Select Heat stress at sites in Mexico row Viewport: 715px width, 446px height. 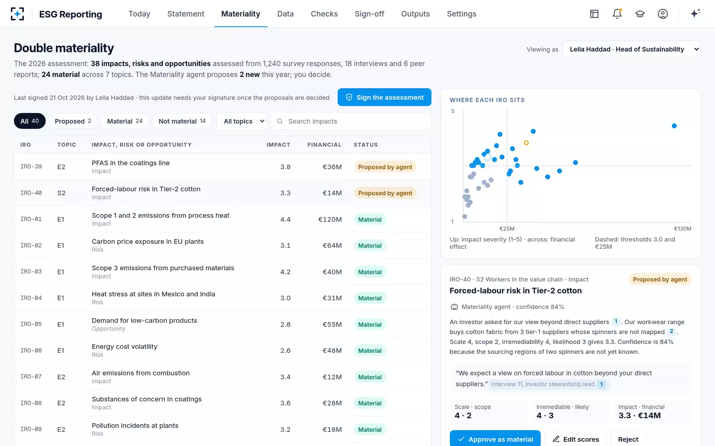point(222,298)
